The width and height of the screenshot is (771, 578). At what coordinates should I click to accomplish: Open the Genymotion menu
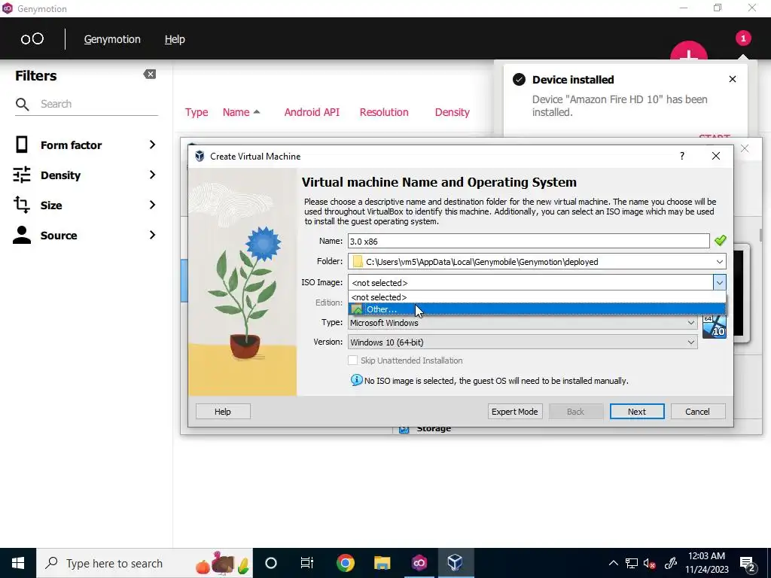[x=112, y=39]
